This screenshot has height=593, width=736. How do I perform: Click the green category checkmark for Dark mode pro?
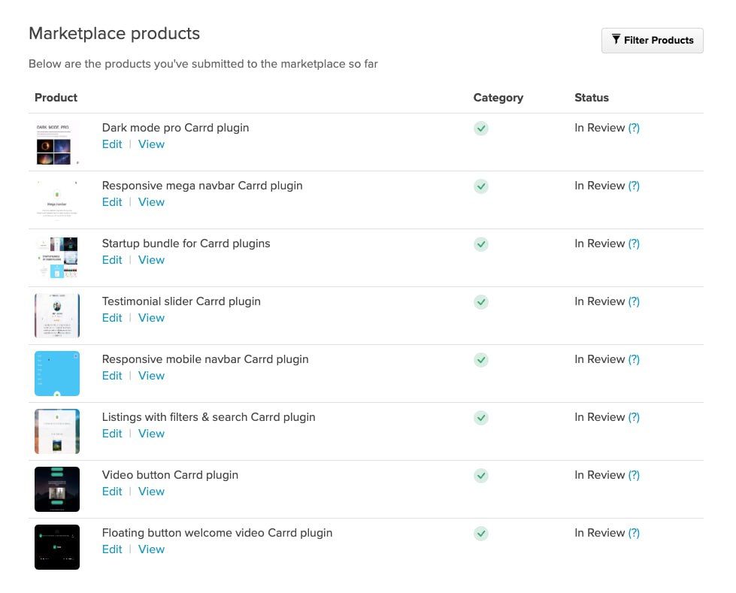pyautogui.click(x=481, y=129)
